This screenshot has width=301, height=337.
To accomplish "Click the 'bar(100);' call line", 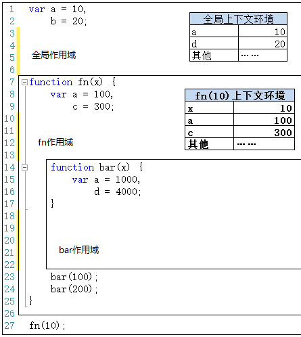I will [x=74, y=277].
